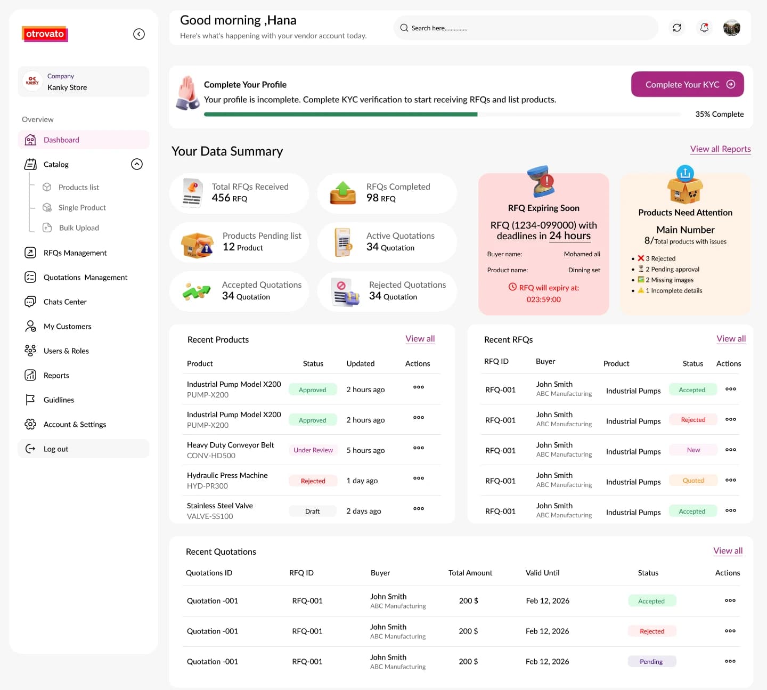Focus the Search here input field
The width and height of the screenshot is (767, 690).
pos(526,28)
